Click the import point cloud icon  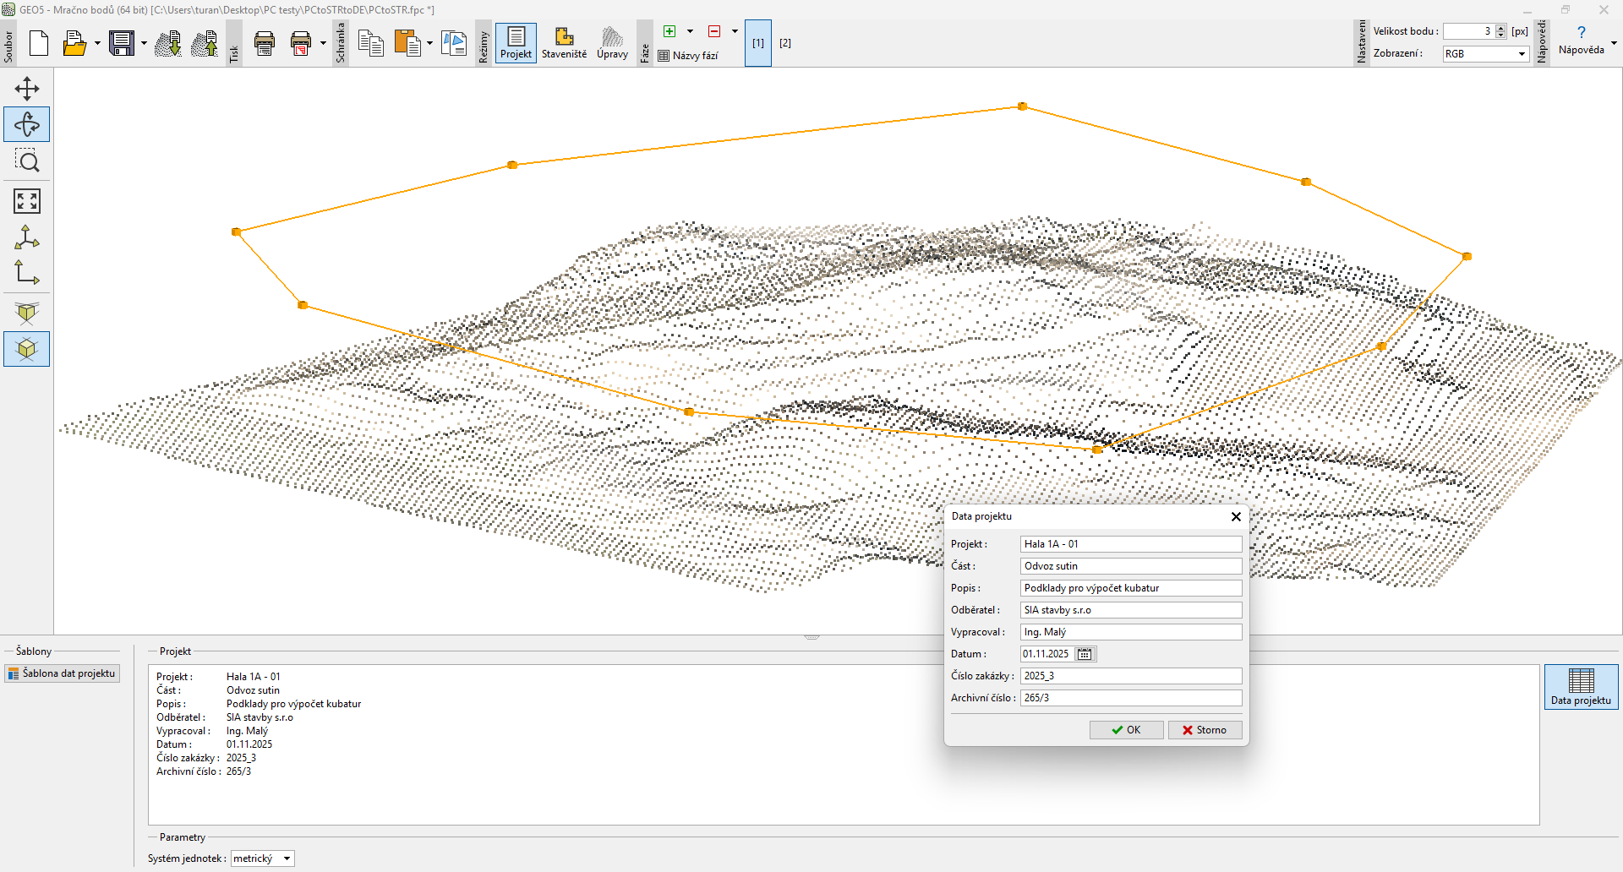[x=168, y=43]
